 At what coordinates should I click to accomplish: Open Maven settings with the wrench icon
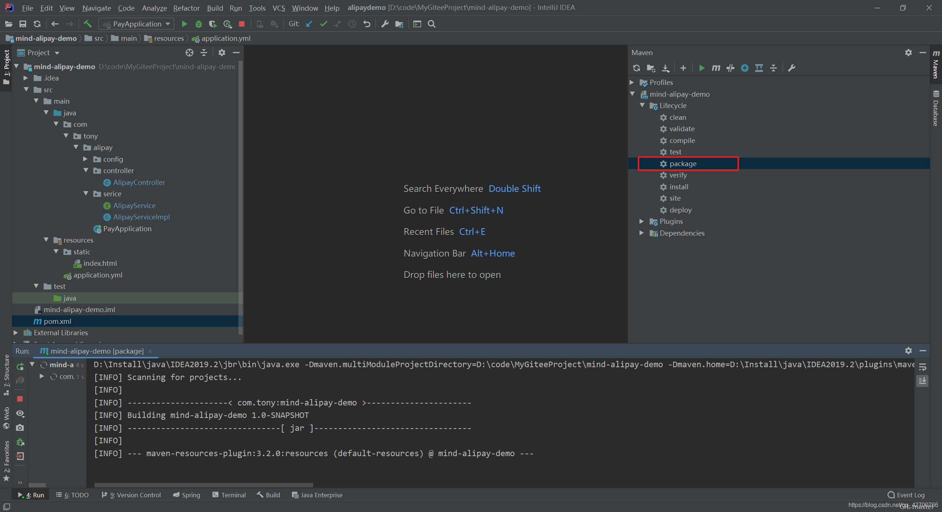tap(792, 68)
